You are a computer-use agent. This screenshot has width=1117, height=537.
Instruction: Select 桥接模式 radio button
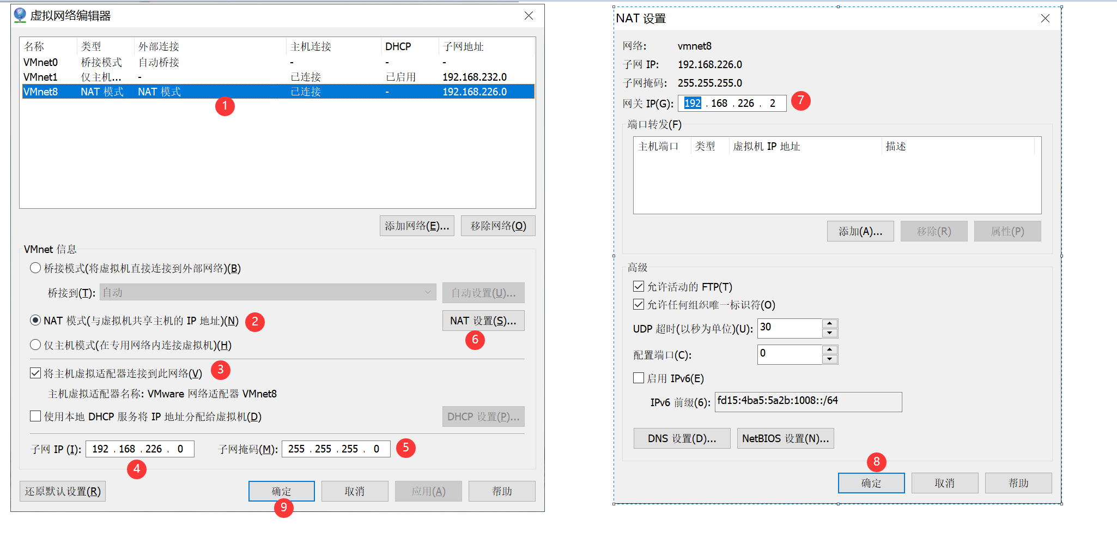click(35, 268)
